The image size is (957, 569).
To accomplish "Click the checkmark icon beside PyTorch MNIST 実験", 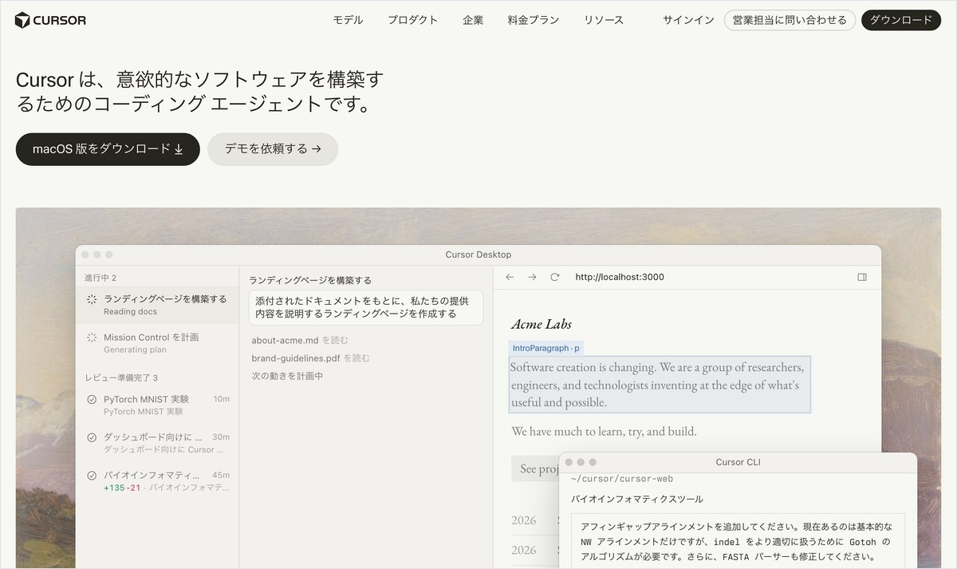I will click(x=92, y=399).
